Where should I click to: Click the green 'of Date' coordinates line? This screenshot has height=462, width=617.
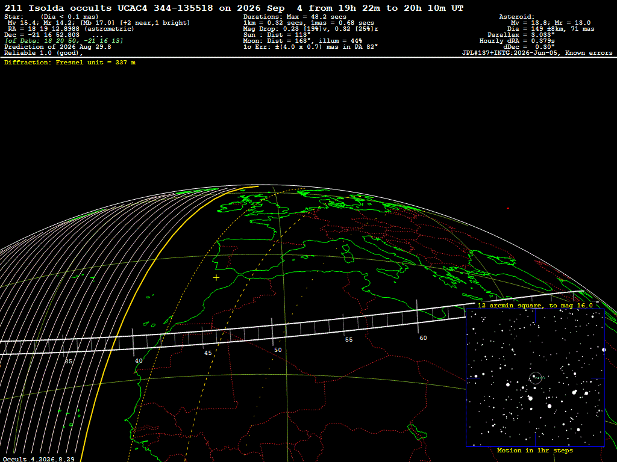tap(64, 41)
